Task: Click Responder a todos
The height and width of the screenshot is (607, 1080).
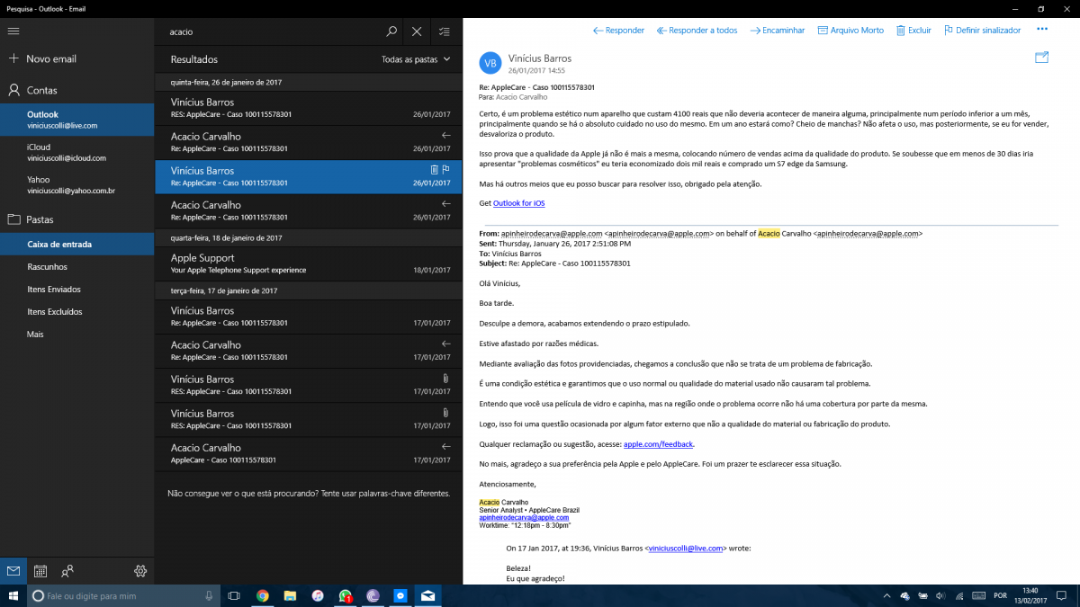Action: (697, 30)
